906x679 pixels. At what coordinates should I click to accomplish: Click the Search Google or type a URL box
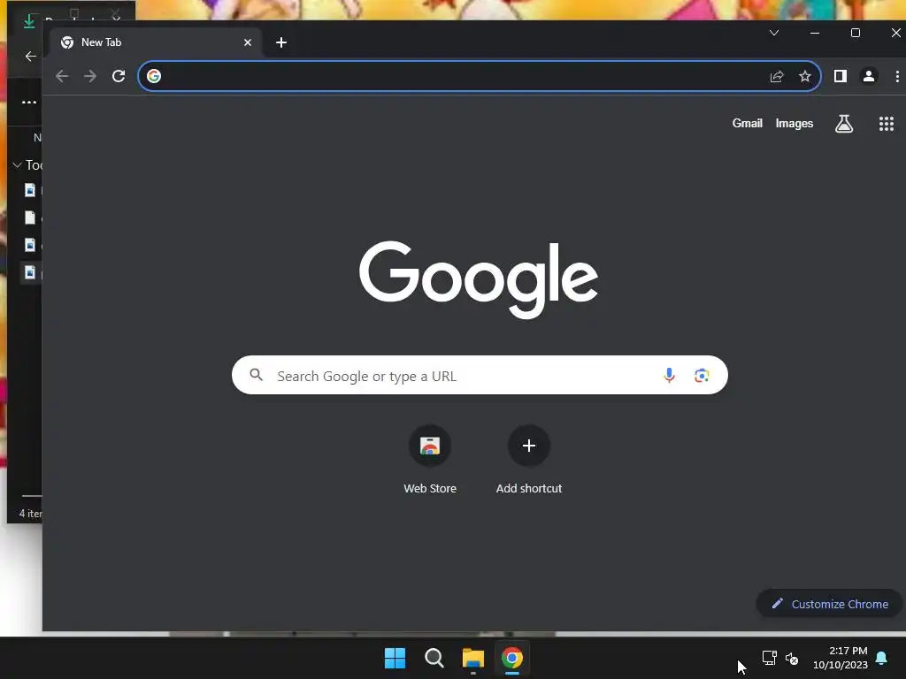click(x=480, y=375)
